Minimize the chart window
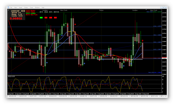This screenshot has height=104, width=174. (161, 8)
